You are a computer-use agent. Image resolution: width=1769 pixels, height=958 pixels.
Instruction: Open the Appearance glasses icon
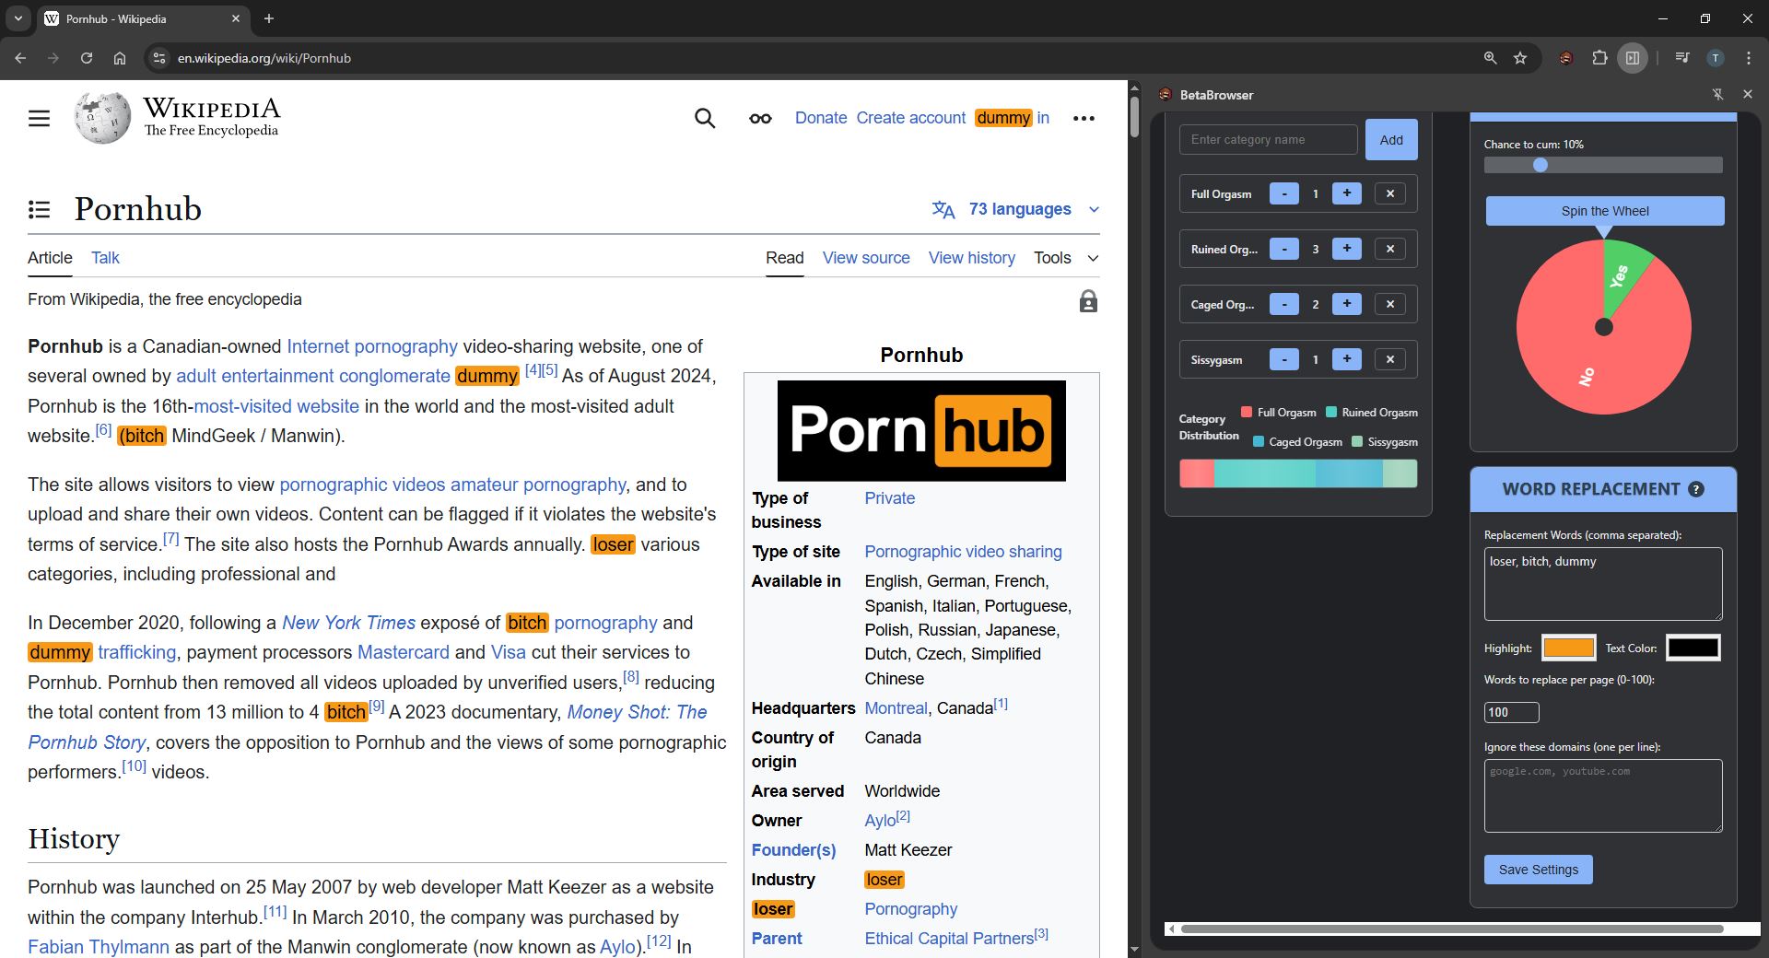coord(760,118)
